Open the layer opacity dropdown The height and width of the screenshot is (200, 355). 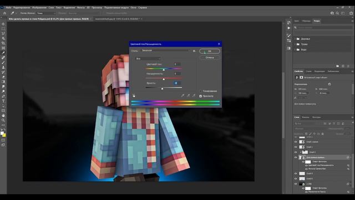(x=348, y=128)
